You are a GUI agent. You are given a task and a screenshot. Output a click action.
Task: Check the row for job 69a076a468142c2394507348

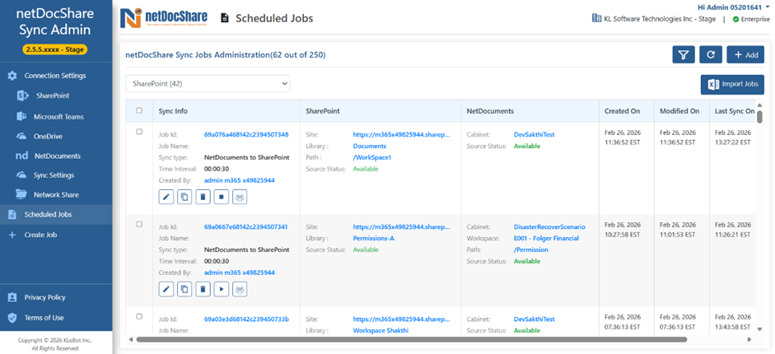pyautogui.click(x=139, y=132)
